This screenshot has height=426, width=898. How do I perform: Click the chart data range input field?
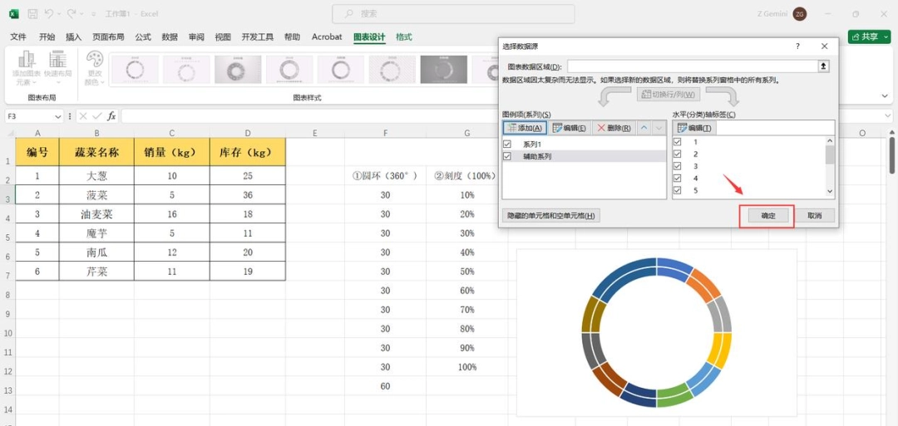pyautogui.click(x=693, y=66)
